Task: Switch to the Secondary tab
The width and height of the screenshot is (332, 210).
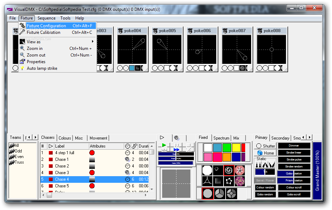Action: pyautogui.click(x=280, y=138)
